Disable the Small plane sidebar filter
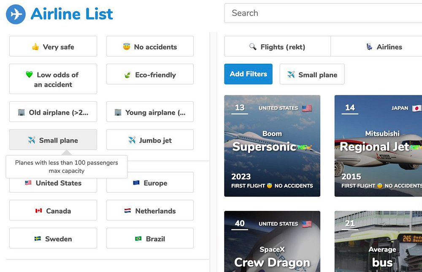The height and width of the screenshot is (272, 422). click(x=53, y=140)
